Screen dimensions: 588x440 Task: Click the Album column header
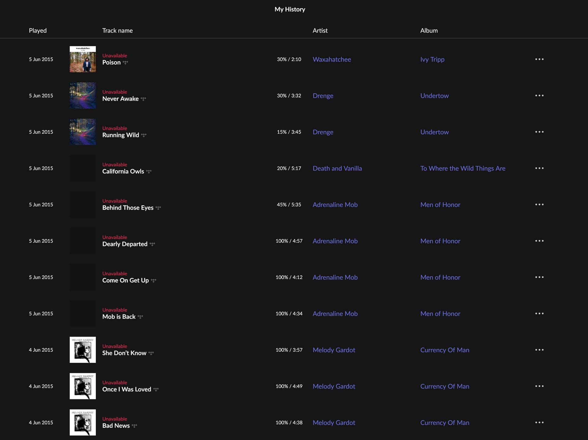point(429,31)
